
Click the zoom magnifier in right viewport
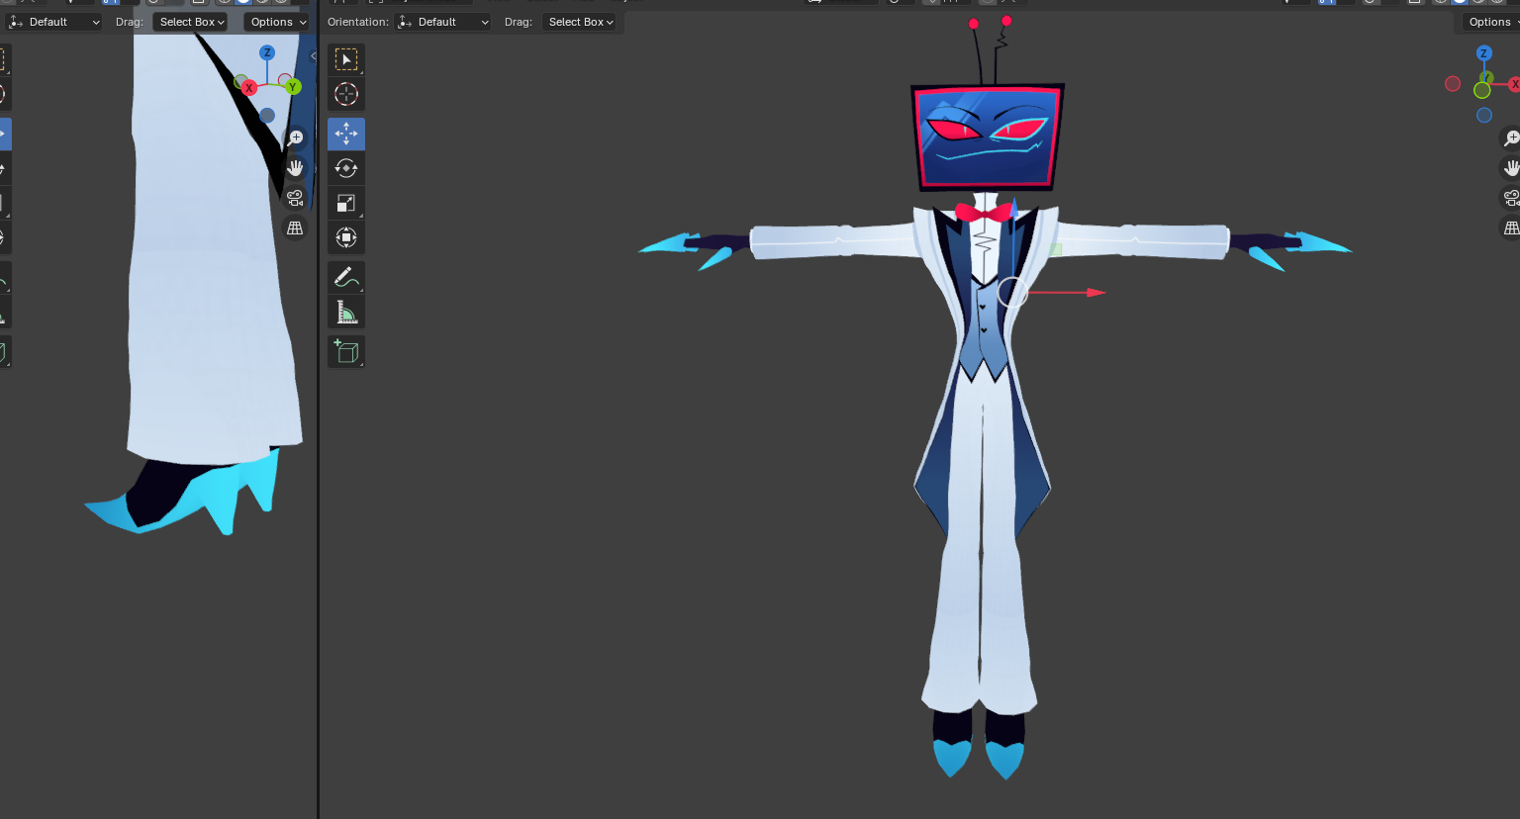click(1511, 138)
